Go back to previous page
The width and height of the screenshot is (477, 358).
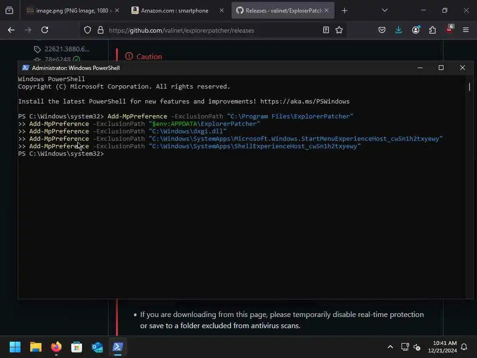tap(11, 30)
